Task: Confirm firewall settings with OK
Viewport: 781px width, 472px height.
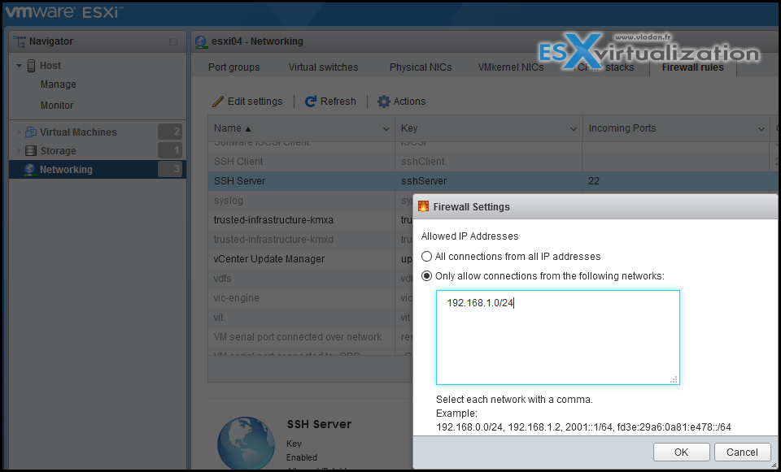Action: 682,453
